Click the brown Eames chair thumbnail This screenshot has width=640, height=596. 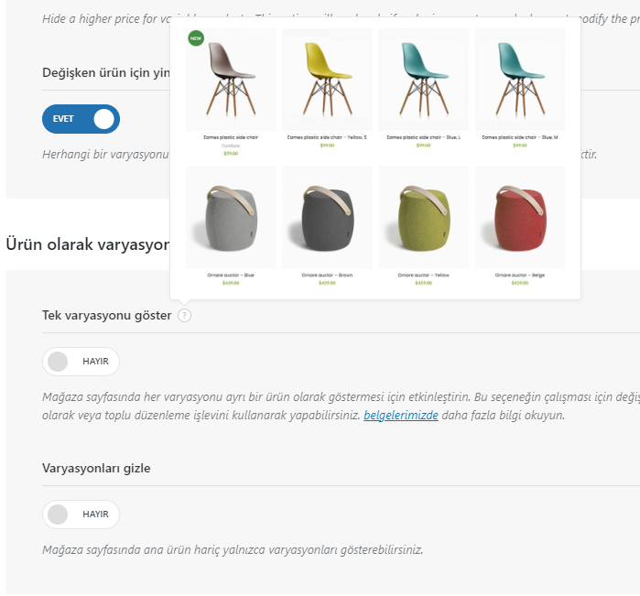click(231, 80)
